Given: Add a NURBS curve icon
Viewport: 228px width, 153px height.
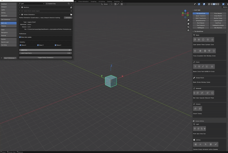Looking at the screenshot, I should [207, 67].
